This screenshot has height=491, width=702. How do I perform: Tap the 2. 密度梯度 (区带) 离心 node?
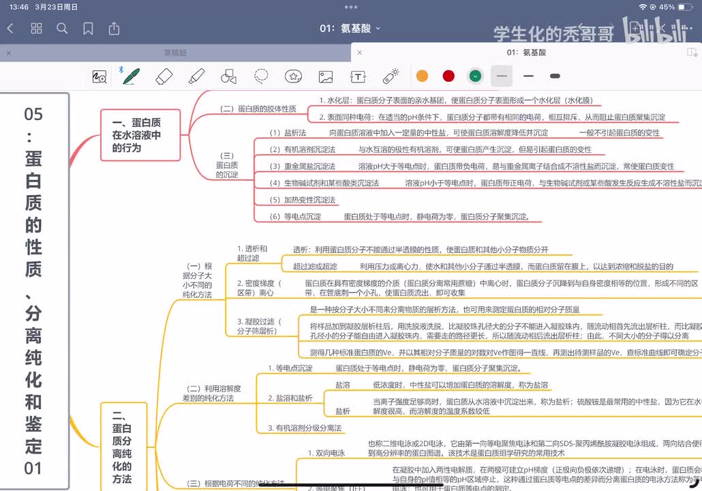click(259, 288)
